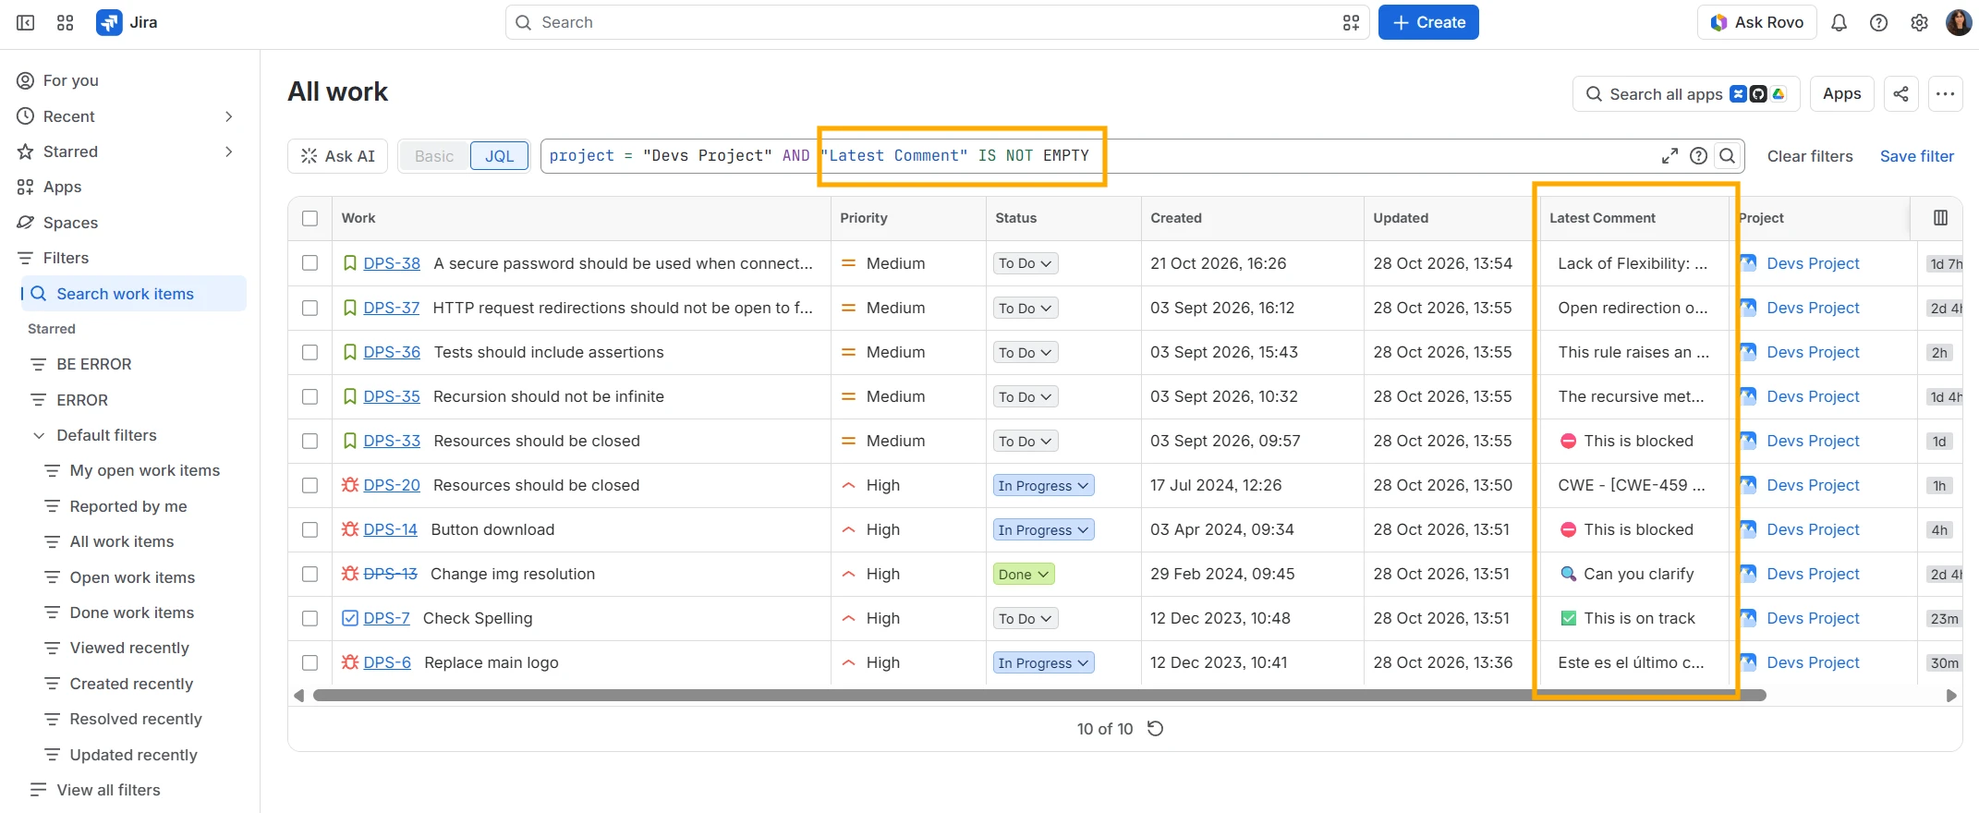Image resolution: width=1979 pixels, height=813 pixels.
Task: Open the three-dots more actions menu
Action: point(1945,93)
